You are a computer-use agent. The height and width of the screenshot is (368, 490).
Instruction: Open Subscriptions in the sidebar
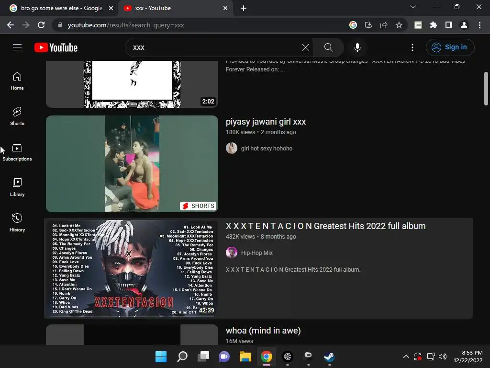(17, 152)
